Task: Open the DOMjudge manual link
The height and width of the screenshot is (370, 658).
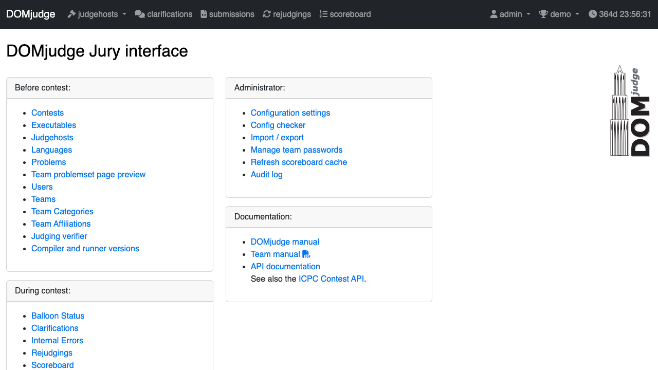Action: click(x=285, y=242)
